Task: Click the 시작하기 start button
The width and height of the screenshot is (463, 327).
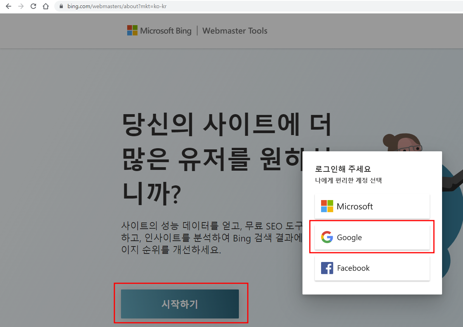Action: [180, 304]
